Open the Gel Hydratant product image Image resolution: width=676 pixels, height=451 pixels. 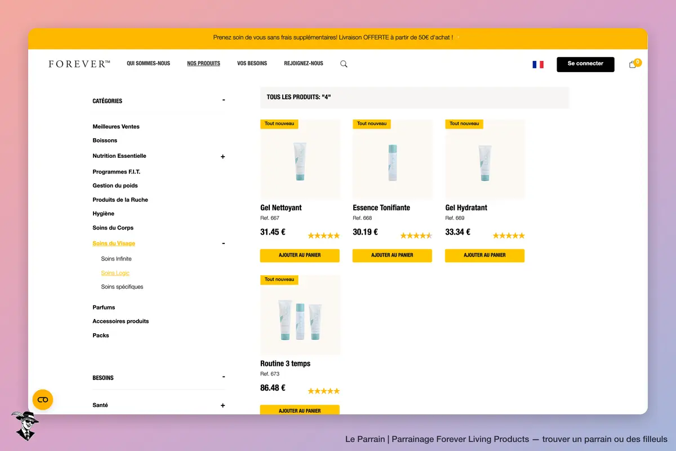tap(484, 159)
